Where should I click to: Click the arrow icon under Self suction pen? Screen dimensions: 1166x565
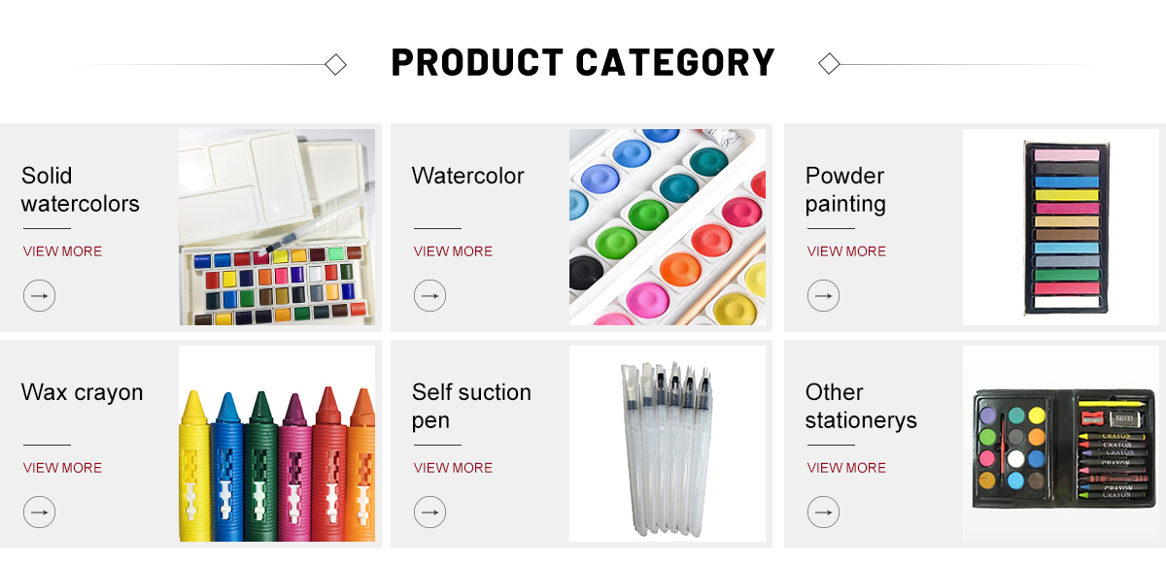coord(429,512)
